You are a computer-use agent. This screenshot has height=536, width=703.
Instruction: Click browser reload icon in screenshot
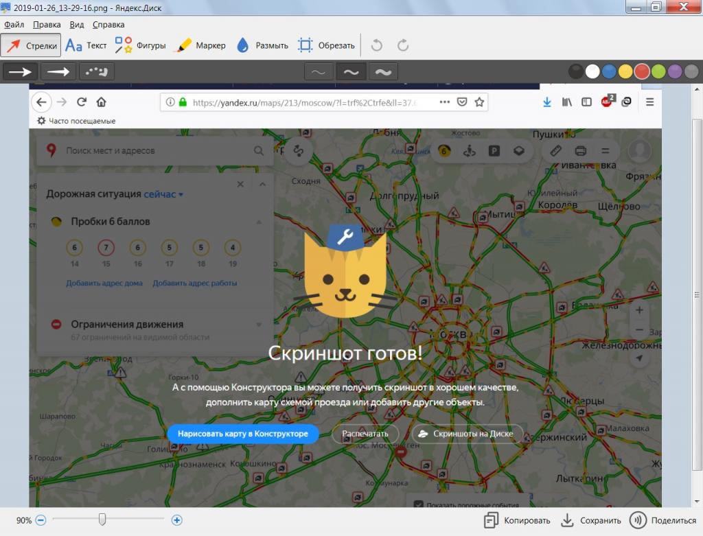[82, 102]
